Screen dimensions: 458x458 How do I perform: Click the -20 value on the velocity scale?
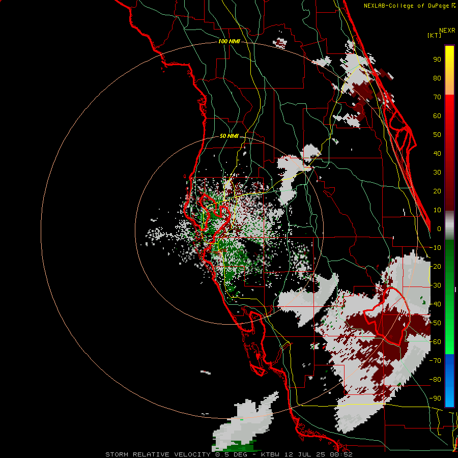click(x=435, y=266)
